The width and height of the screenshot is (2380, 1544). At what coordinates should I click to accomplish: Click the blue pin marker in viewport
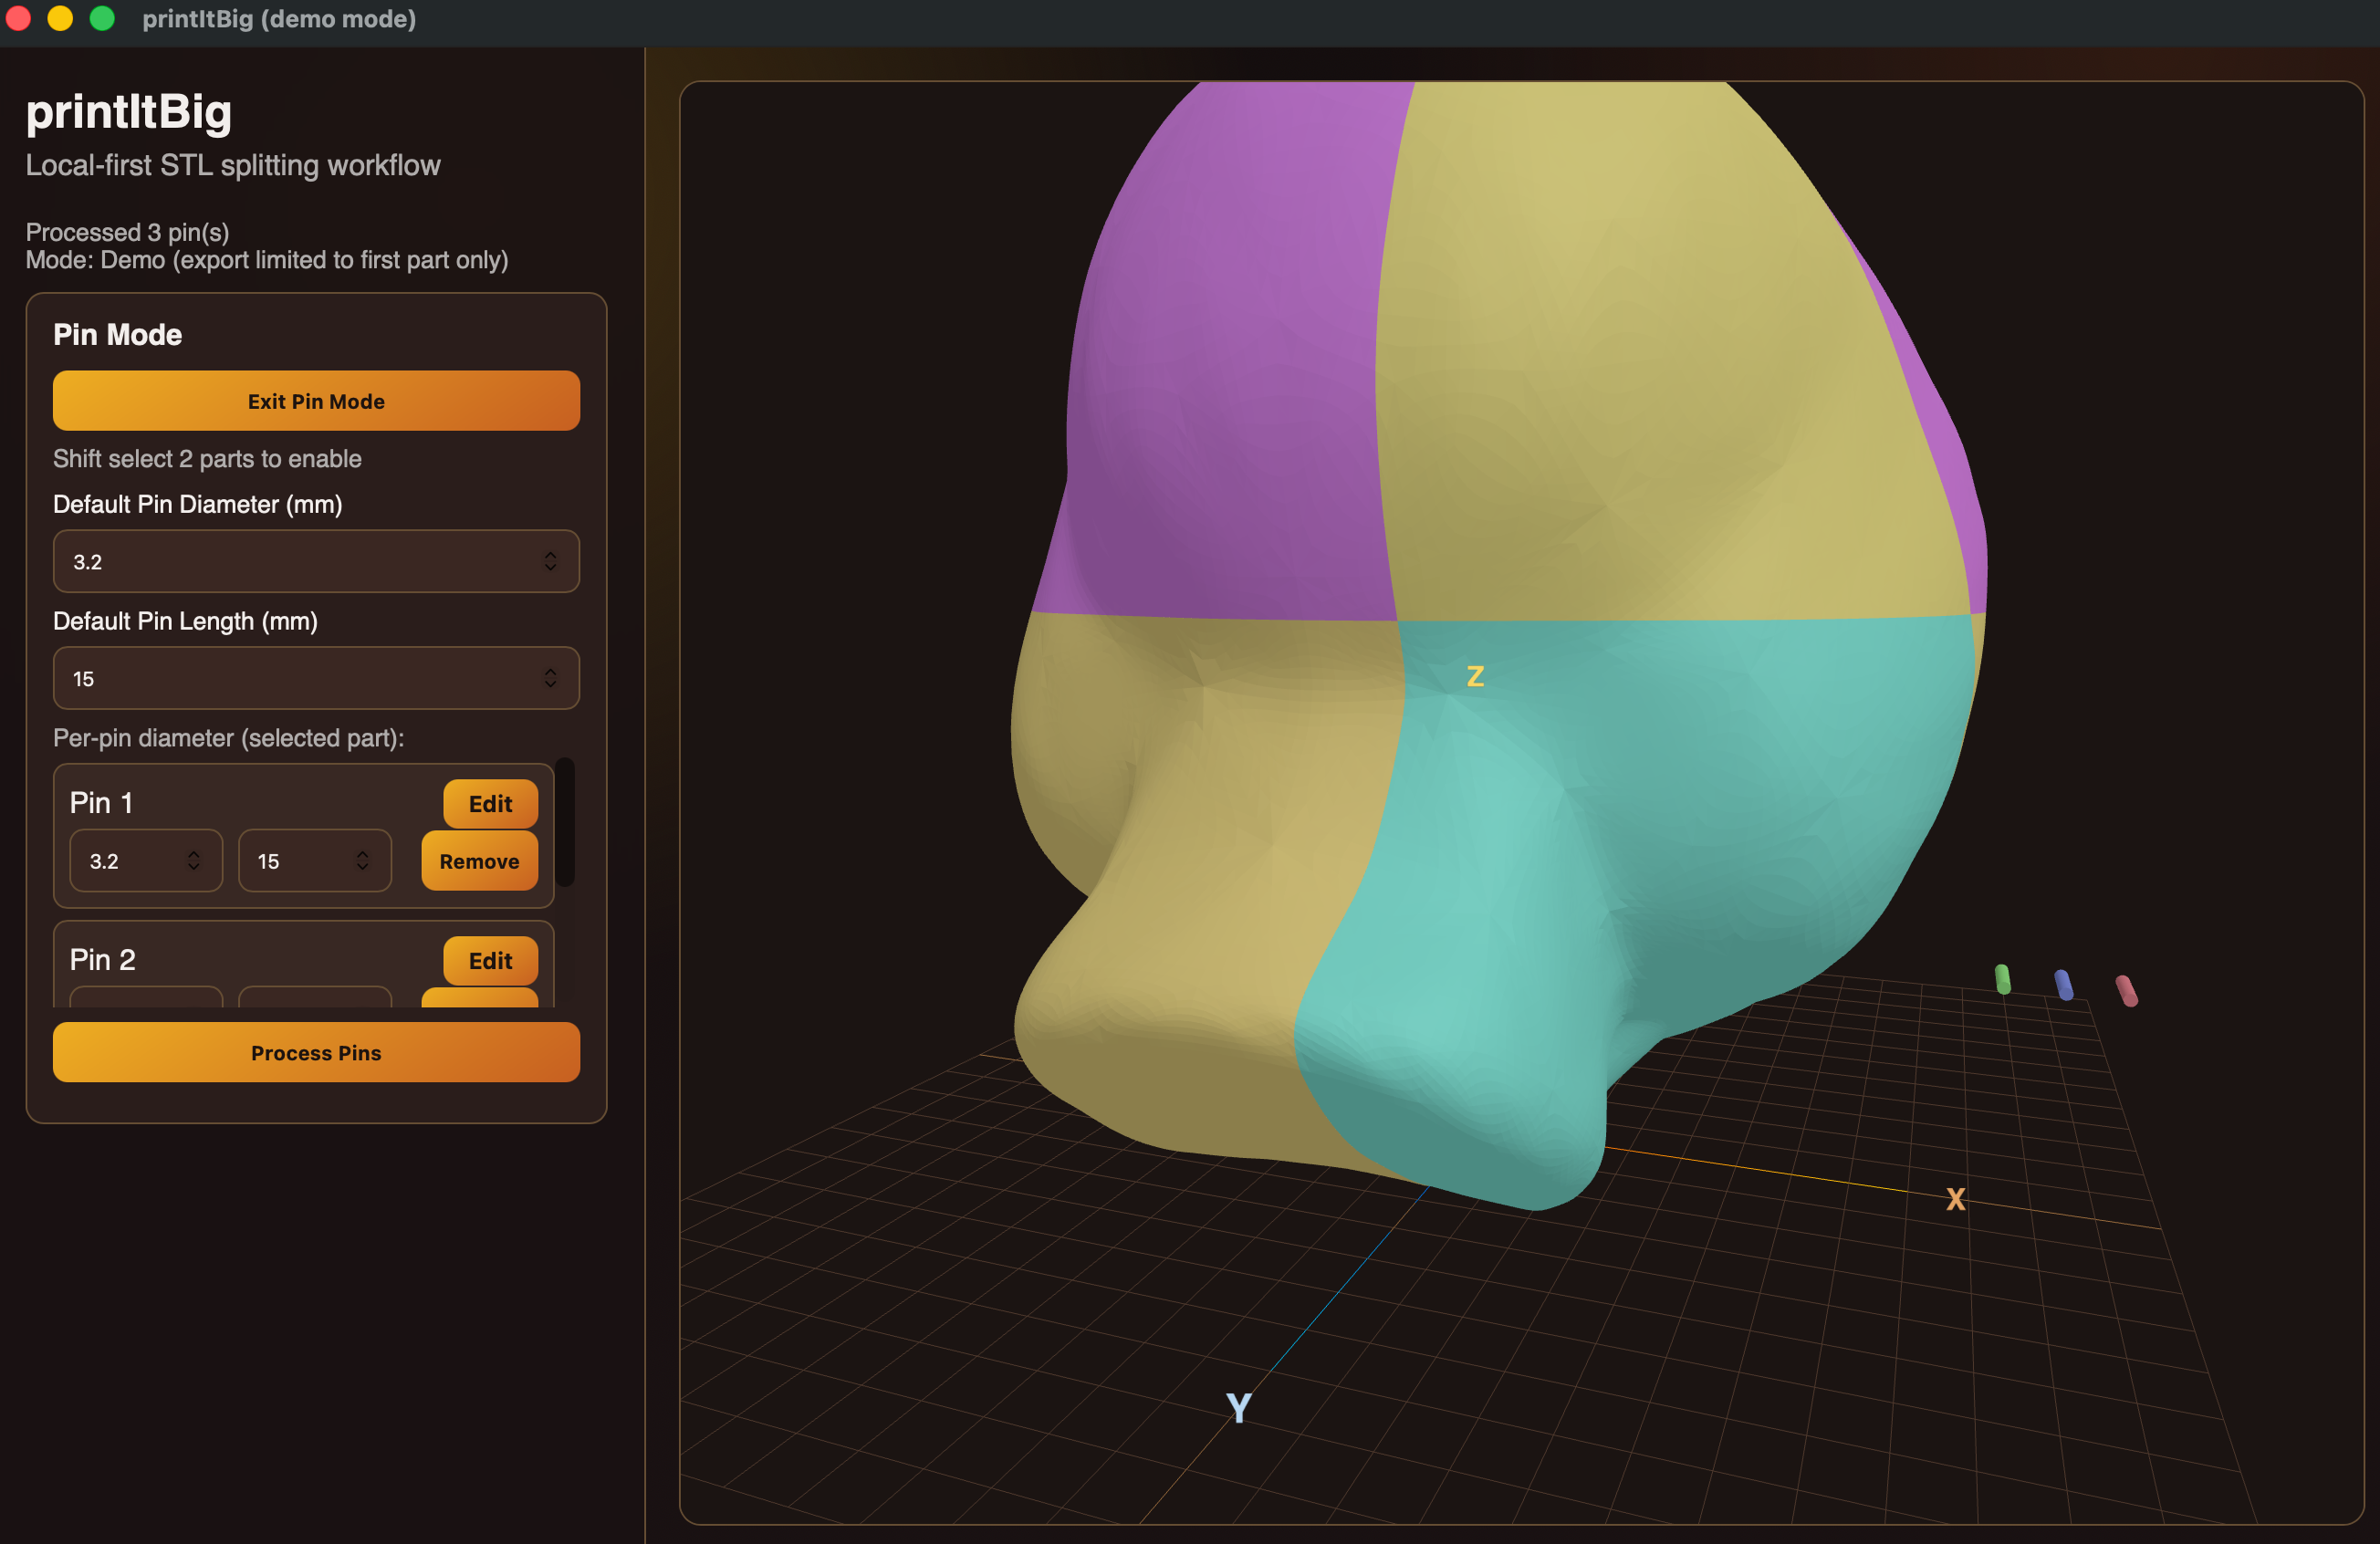point(2063,985)
